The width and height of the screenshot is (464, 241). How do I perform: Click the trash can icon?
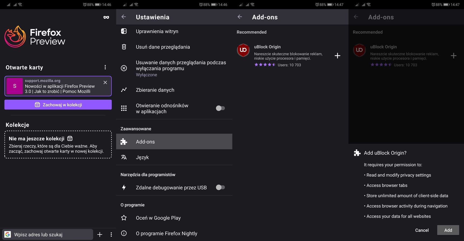pos(124,47)
